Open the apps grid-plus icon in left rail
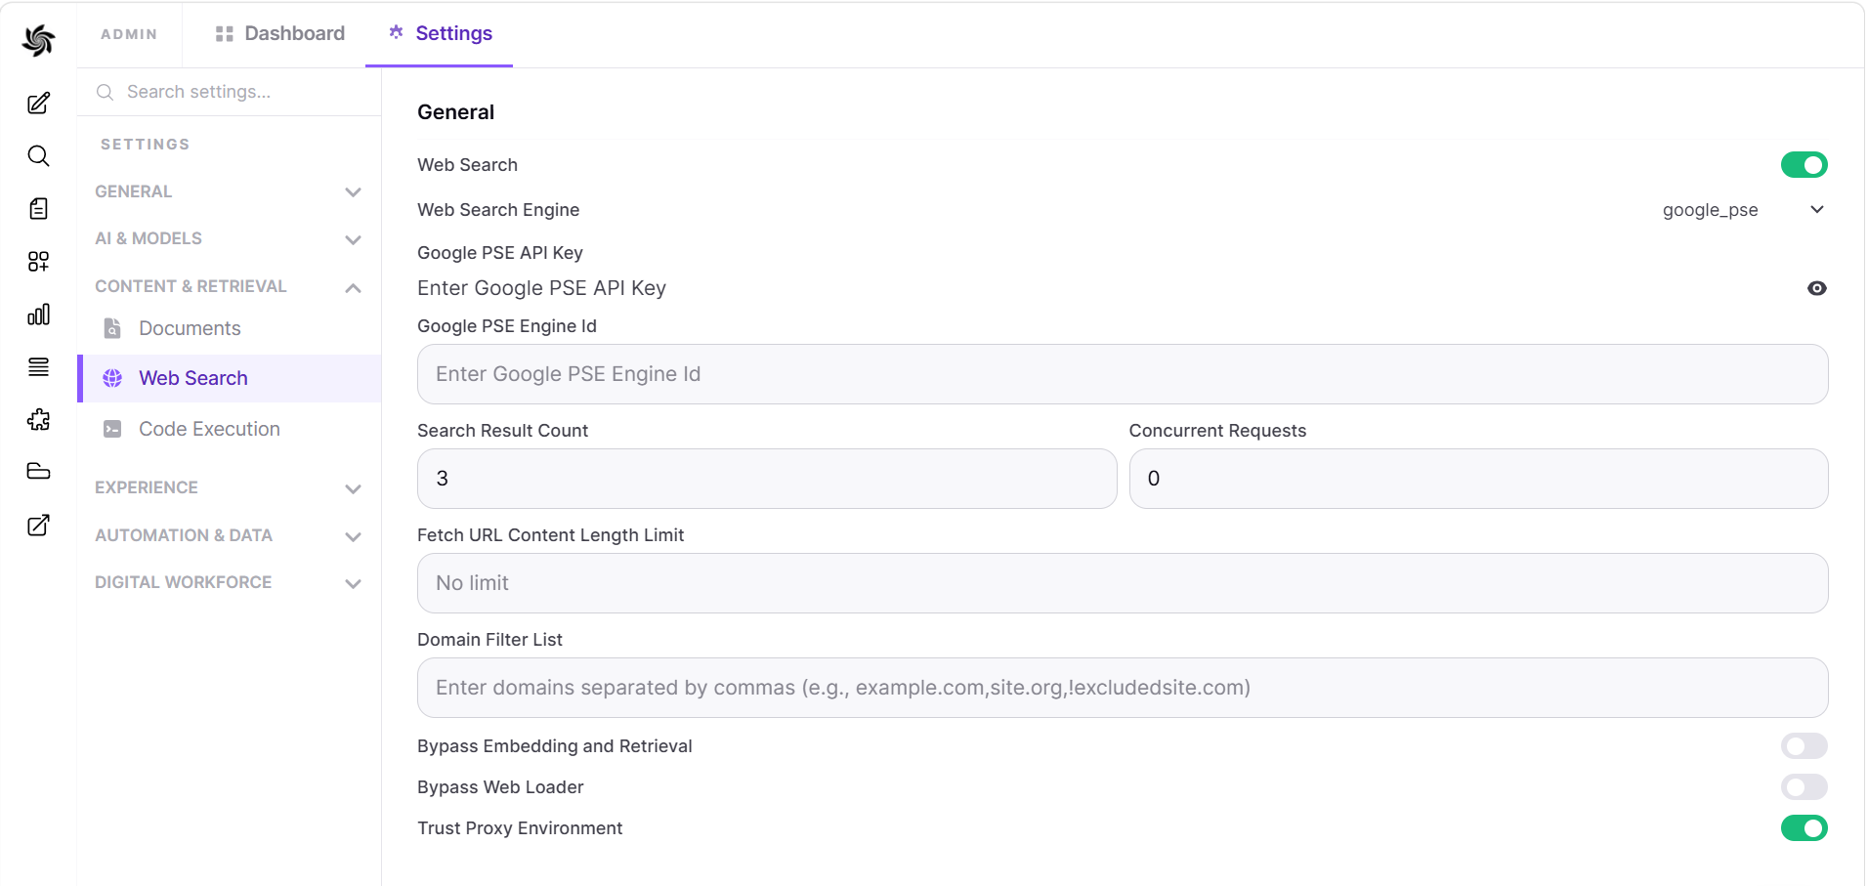The height and width of the screenshot is (886, 1868). [x=38, y=261]
